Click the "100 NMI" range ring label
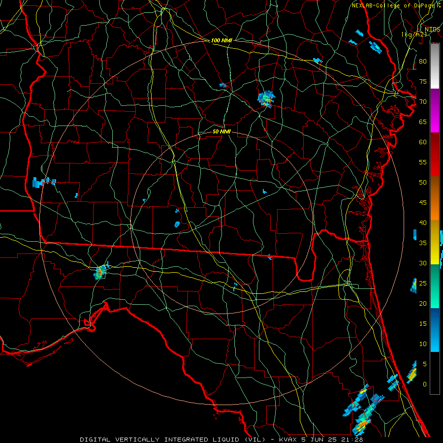The image size is (443, 443). [x=221, y=40]
